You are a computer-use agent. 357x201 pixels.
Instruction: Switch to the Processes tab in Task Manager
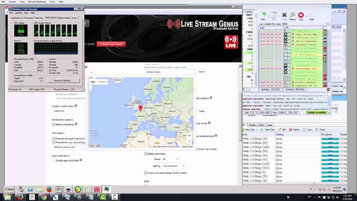tap(28, 18)
